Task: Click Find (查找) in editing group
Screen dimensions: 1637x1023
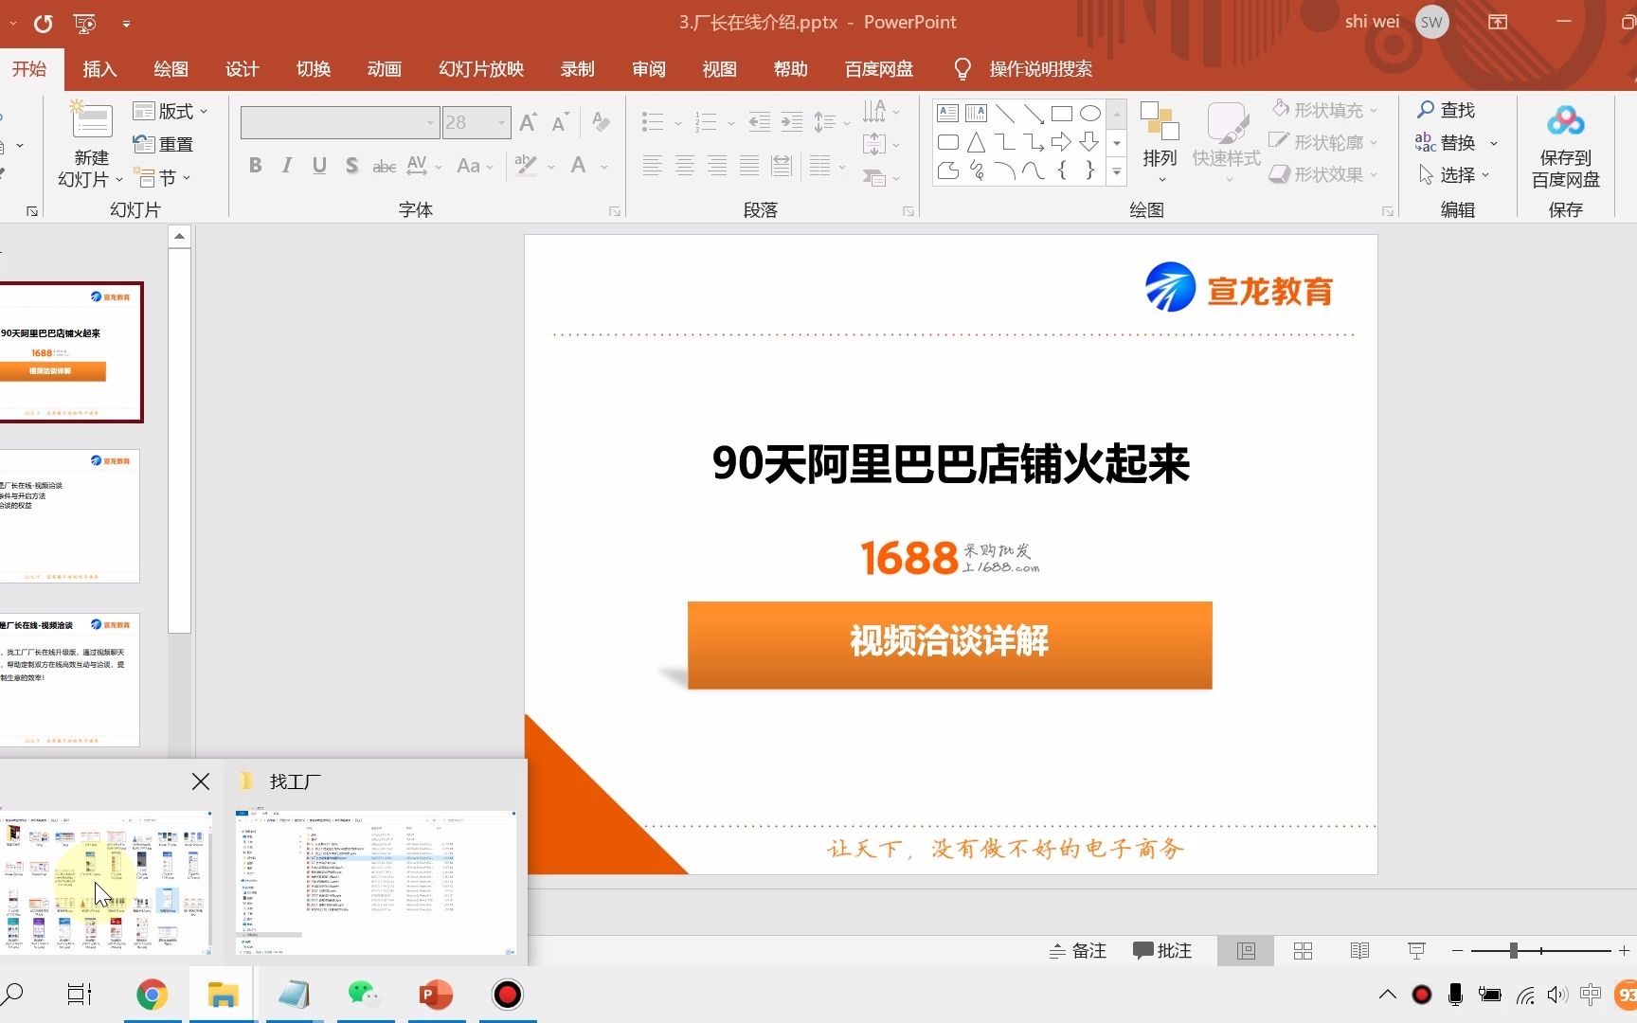Action: tap(1447, 110)
